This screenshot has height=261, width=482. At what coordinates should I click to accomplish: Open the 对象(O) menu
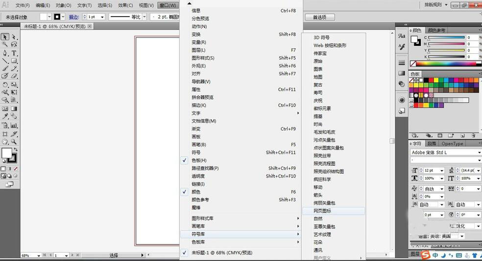[x=63, y=5]
